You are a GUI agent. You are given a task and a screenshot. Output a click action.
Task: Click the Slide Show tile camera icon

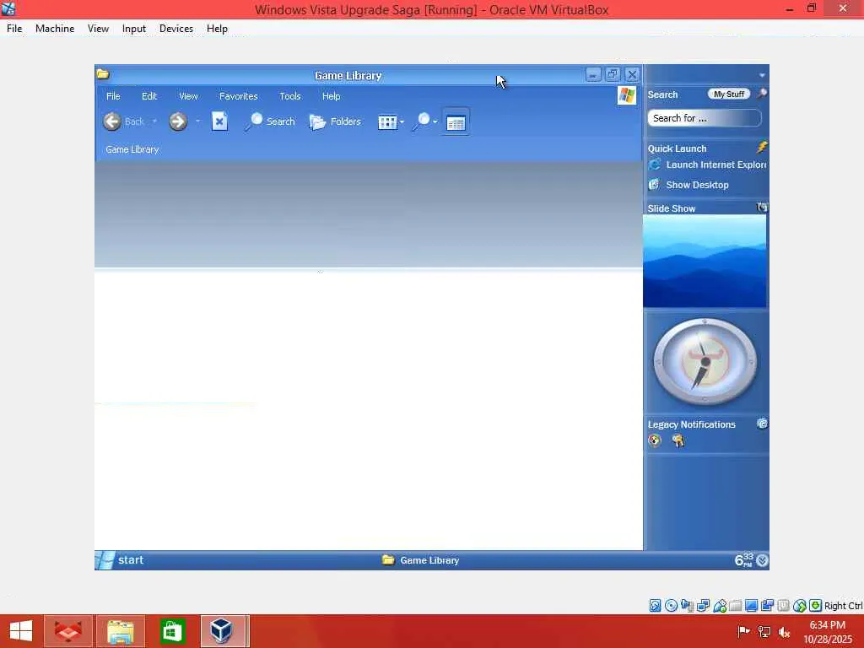pyautogui.click(x=762, y=208)
